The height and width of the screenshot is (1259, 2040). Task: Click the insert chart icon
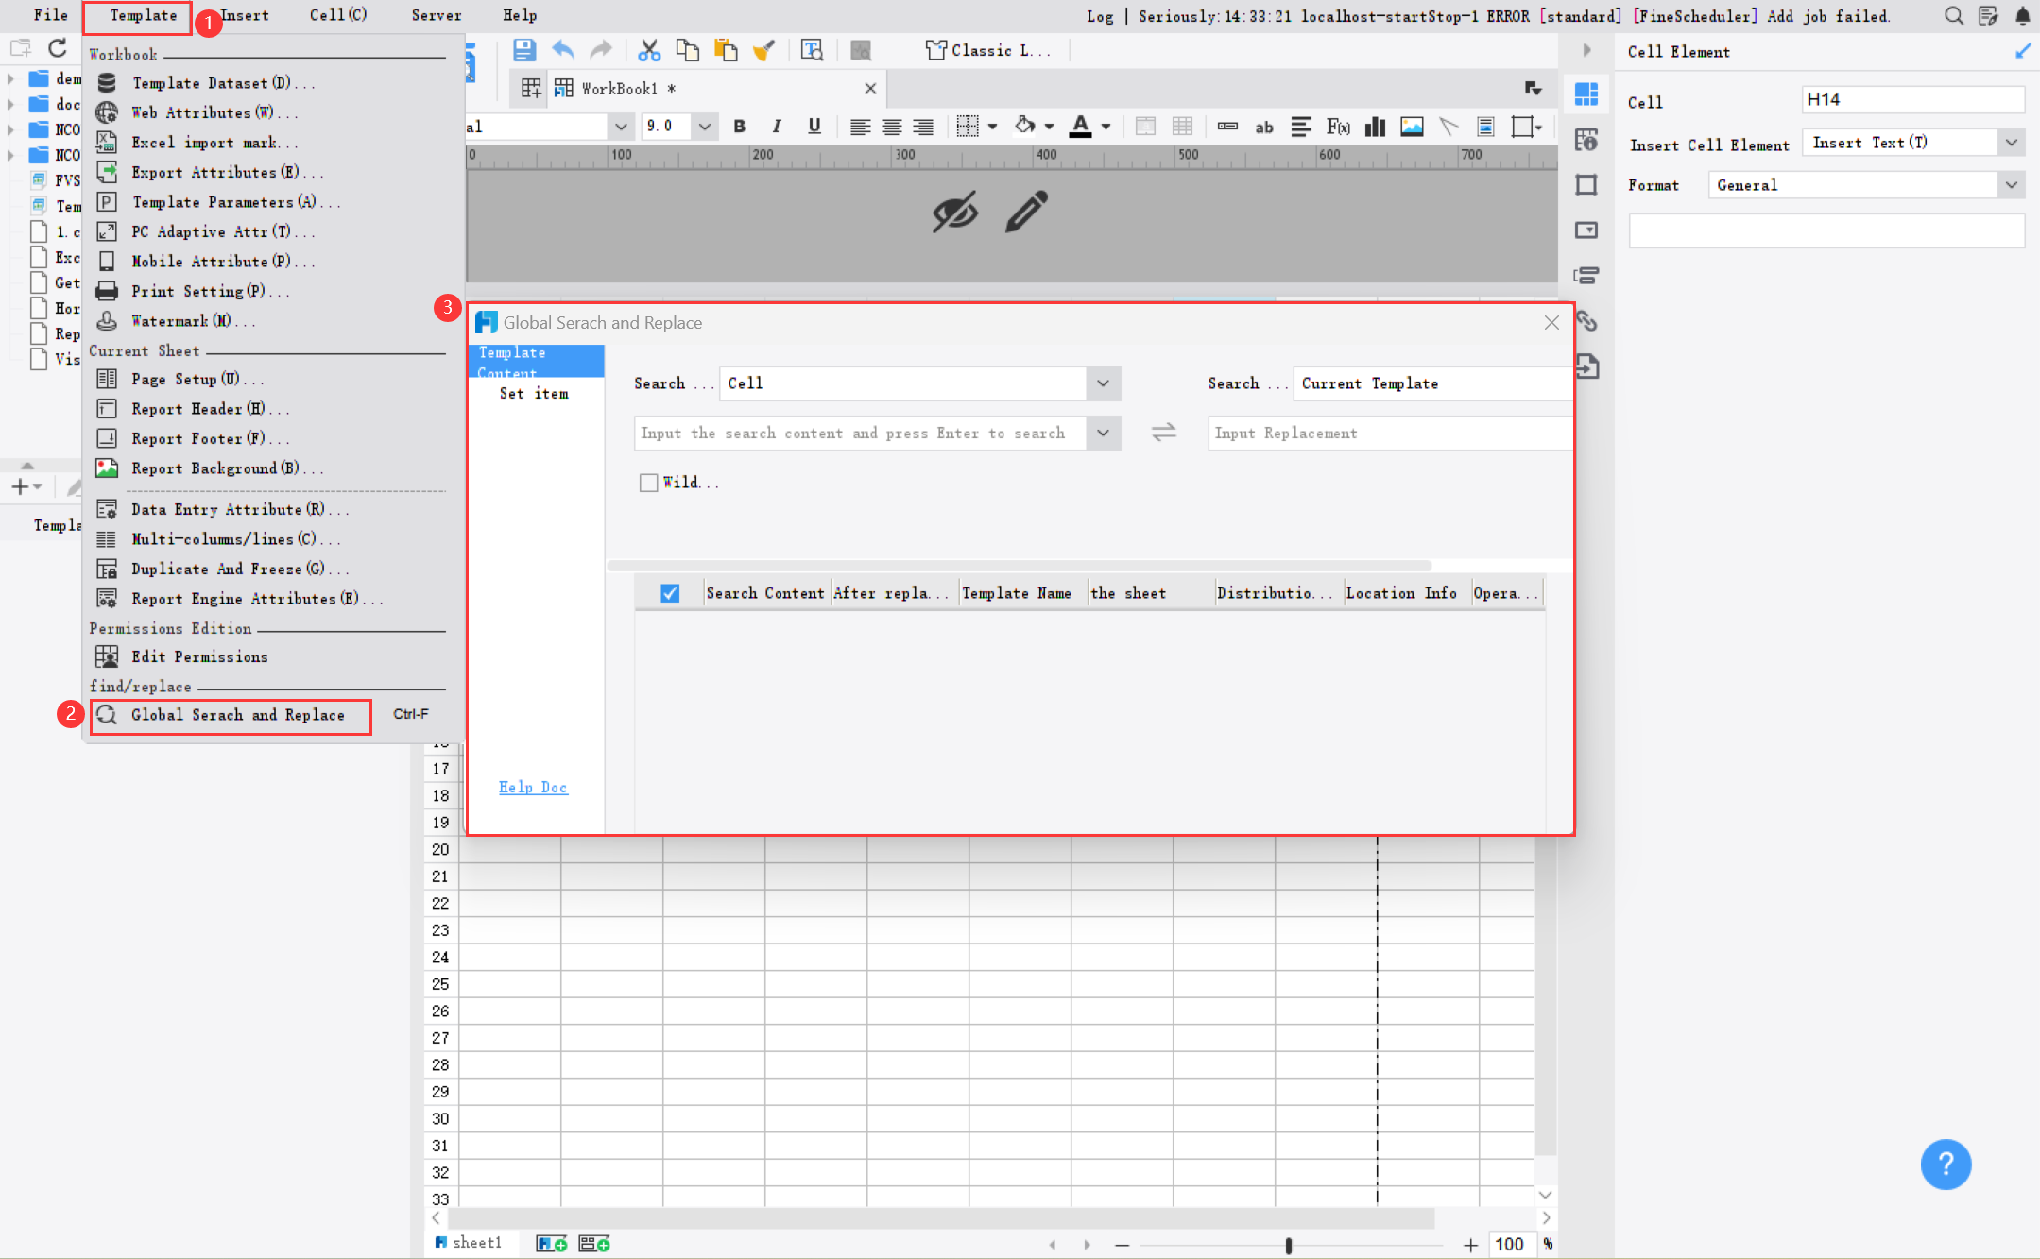tap(1375, 127)
